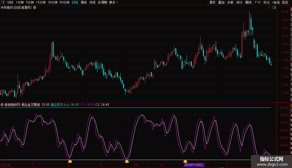Switch to the 周线 weekly tab
Viewport: 292px width, 168px height.
click(84, 2)
